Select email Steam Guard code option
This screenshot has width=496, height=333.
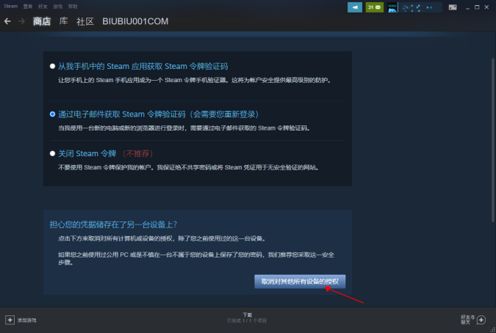click(x=52, y=114)
